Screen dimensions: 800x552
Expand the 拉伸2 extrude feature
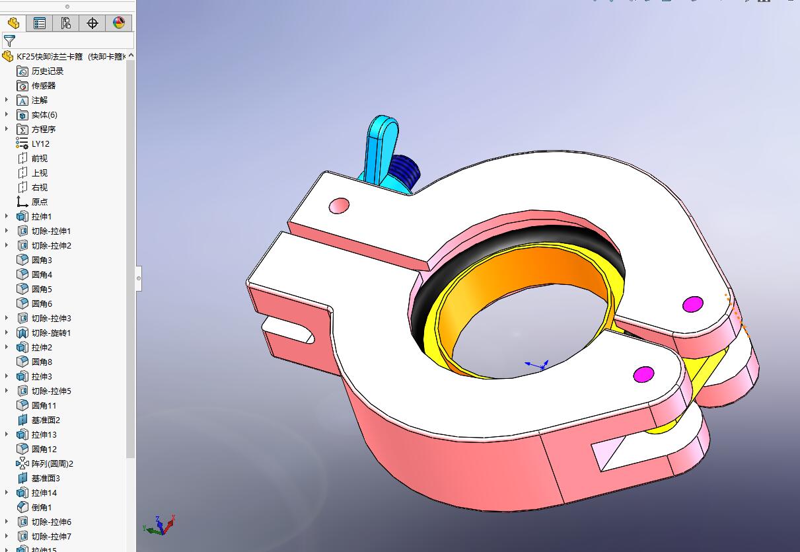[7, 347]
